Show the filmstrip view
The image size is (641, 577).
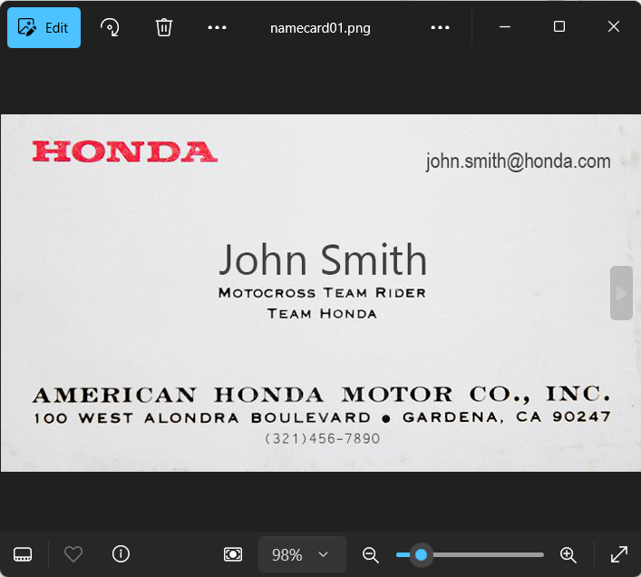[23, 554]
